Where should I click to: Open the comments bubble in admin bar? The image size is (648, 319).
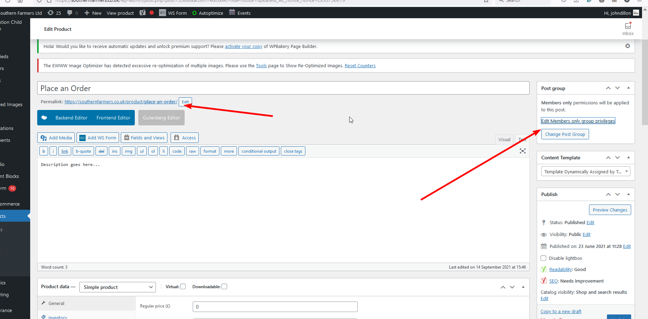[72, 13]
